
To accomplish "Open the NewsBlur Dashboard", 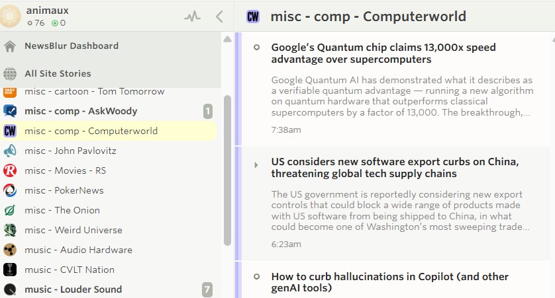I will click(71, 46).
